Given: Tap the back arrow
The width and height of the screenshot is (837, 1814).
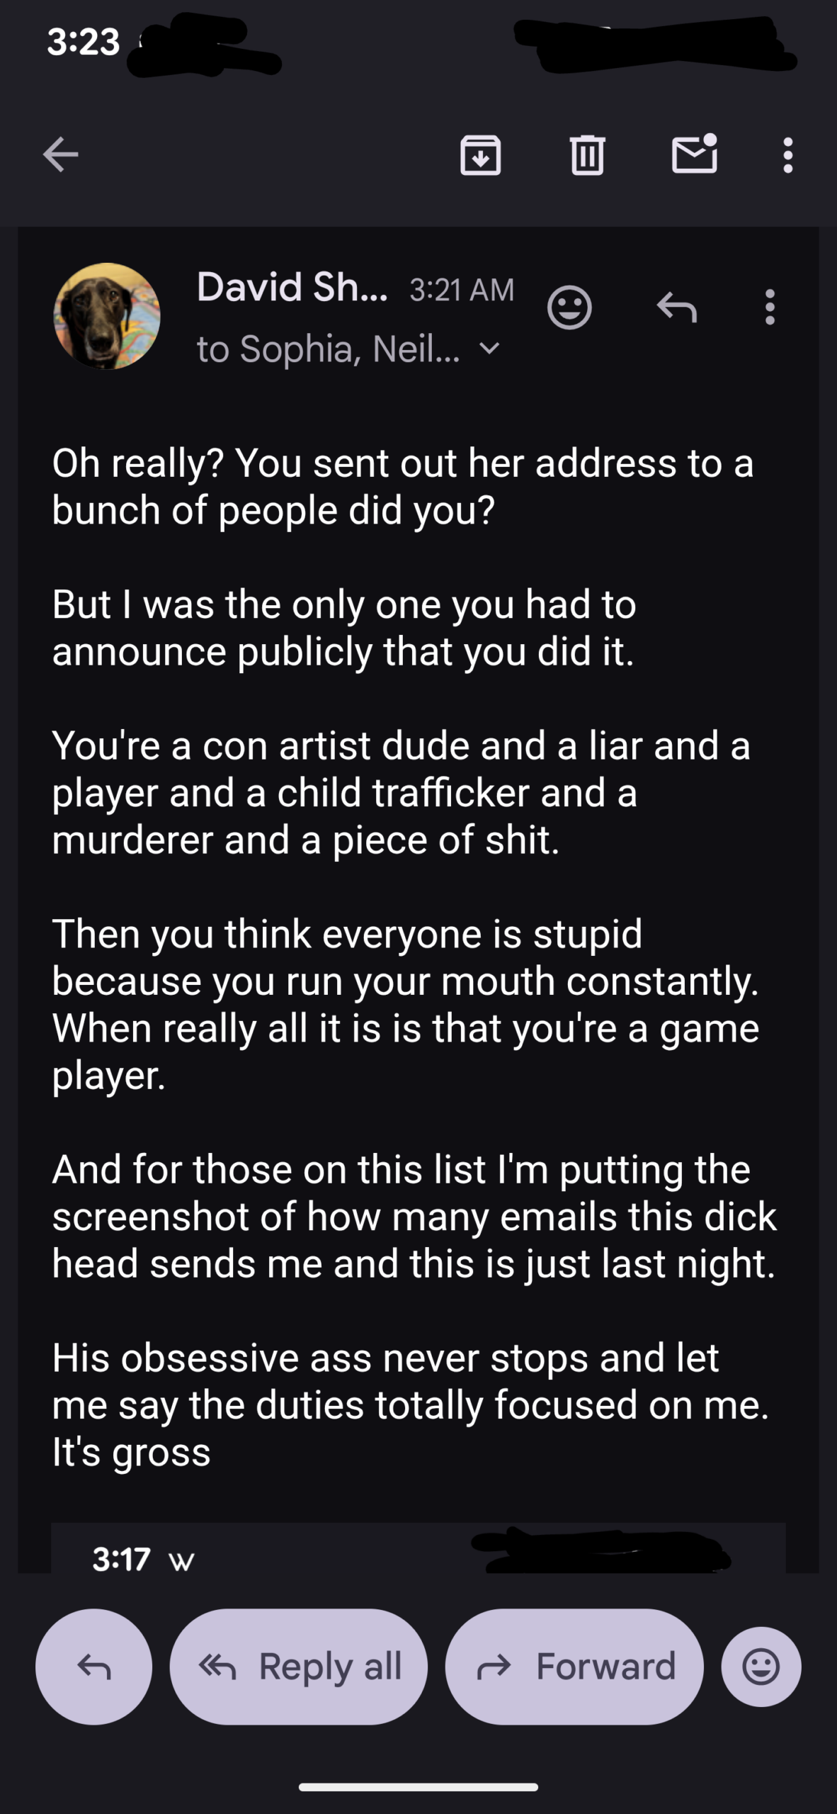Looking at the screenshot, I should 61,154.
